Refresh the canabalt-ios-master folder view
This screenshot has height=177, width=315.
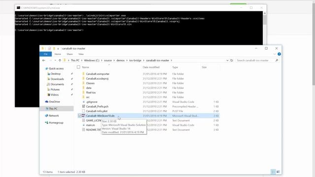coord(232,60)
